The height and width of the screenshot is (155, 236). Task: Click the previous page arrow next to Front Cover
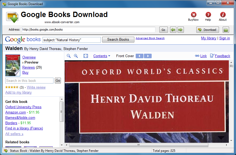click(139, 56)
